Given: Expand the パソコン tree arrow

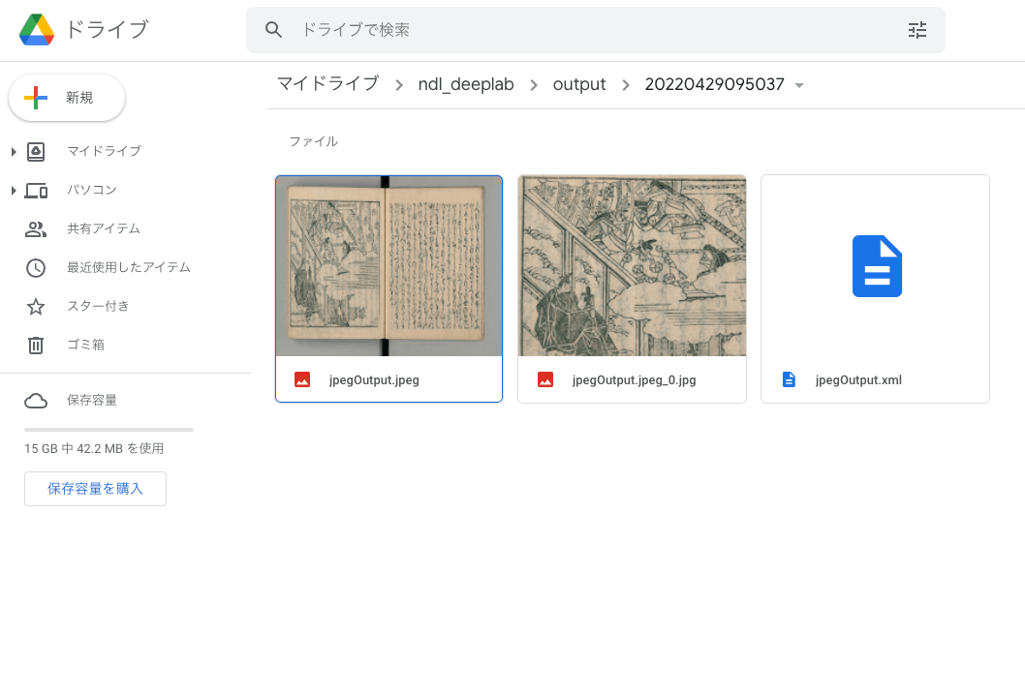Looking at the screenshot, I should click(13, 191).
